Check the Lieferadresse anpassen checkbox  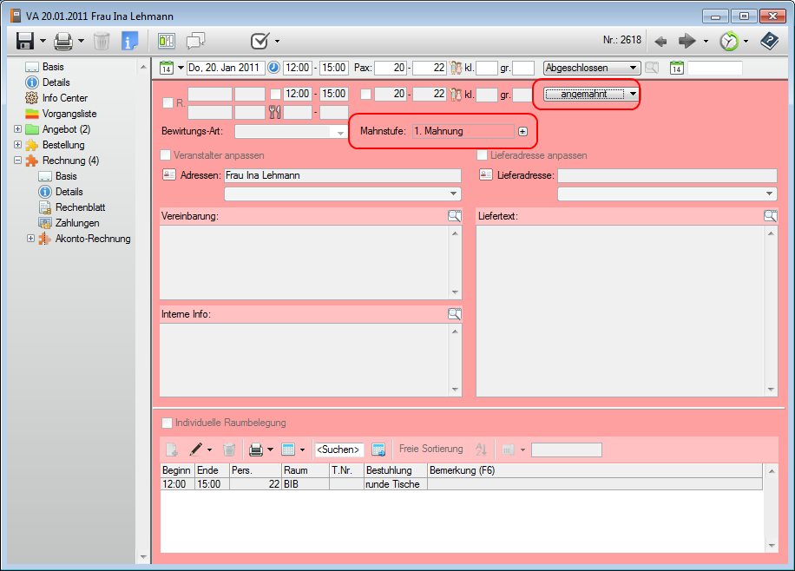[x=483, y=155]
